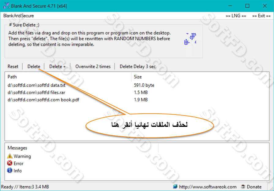
Task: Open the BlankAndSecure menu
Action: 19,16
